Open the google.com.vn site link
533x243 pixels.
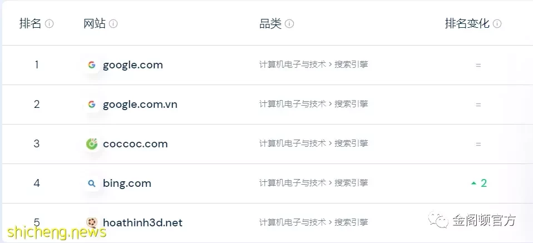click(140, 105)
